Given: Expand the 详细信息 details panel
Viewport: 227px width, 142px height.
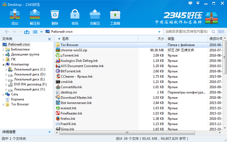Looking at the screenshot, I should point(50,132).
